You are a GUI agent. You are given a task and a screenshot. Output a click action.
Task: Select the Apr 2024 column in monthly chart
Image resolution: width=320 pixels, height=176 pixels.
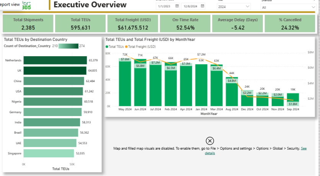(x=186, y=84)
